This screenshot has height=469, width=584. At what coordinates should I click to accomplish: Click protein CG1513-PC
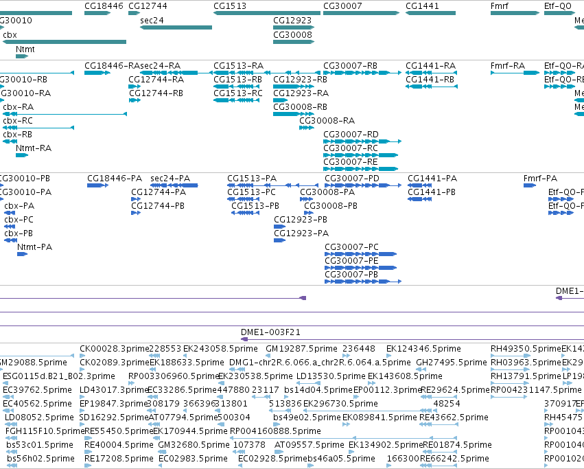coord(243,199)
